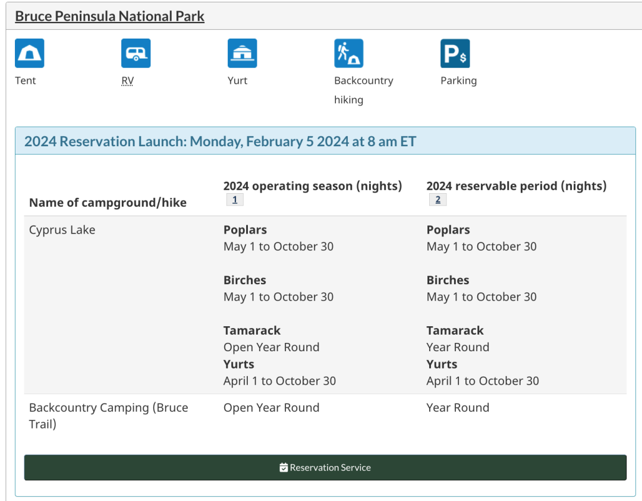
Task: Click the Parking label text
Action: tap(458, 81)
